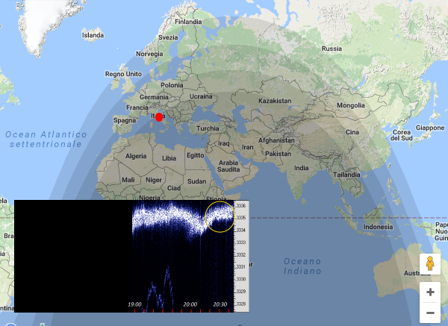Click the Mongolia country label
448x326 pixels.
pyautogui.click(x=351, y=106)
